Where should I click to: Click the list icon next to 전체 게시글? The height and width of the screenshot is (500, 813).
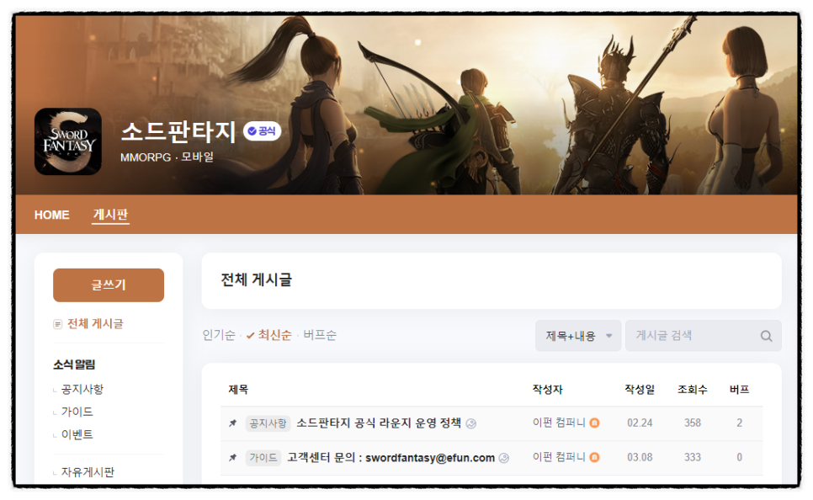(x=57, y=324)
